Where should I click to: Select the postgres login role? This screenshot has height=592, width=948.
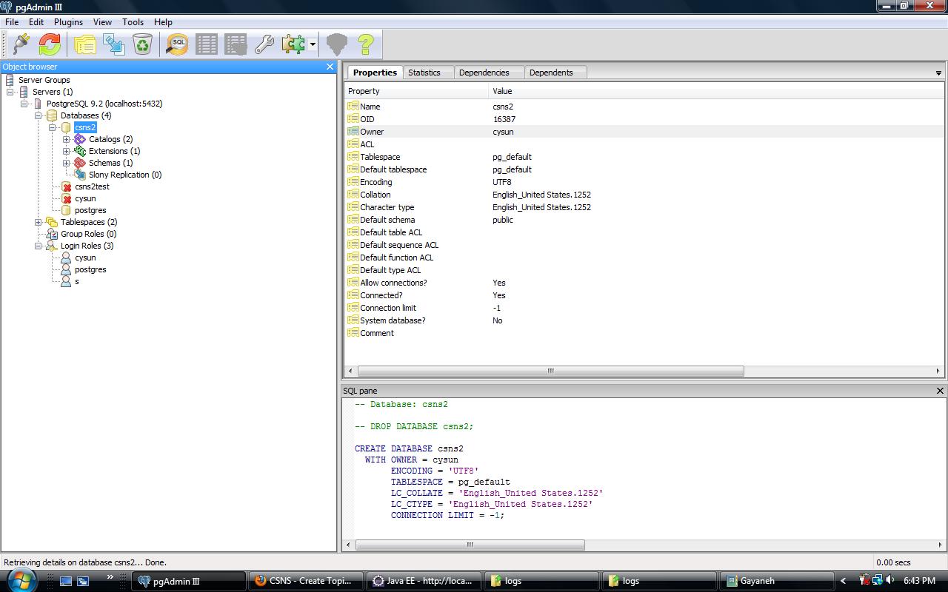(x=90, y=269)
